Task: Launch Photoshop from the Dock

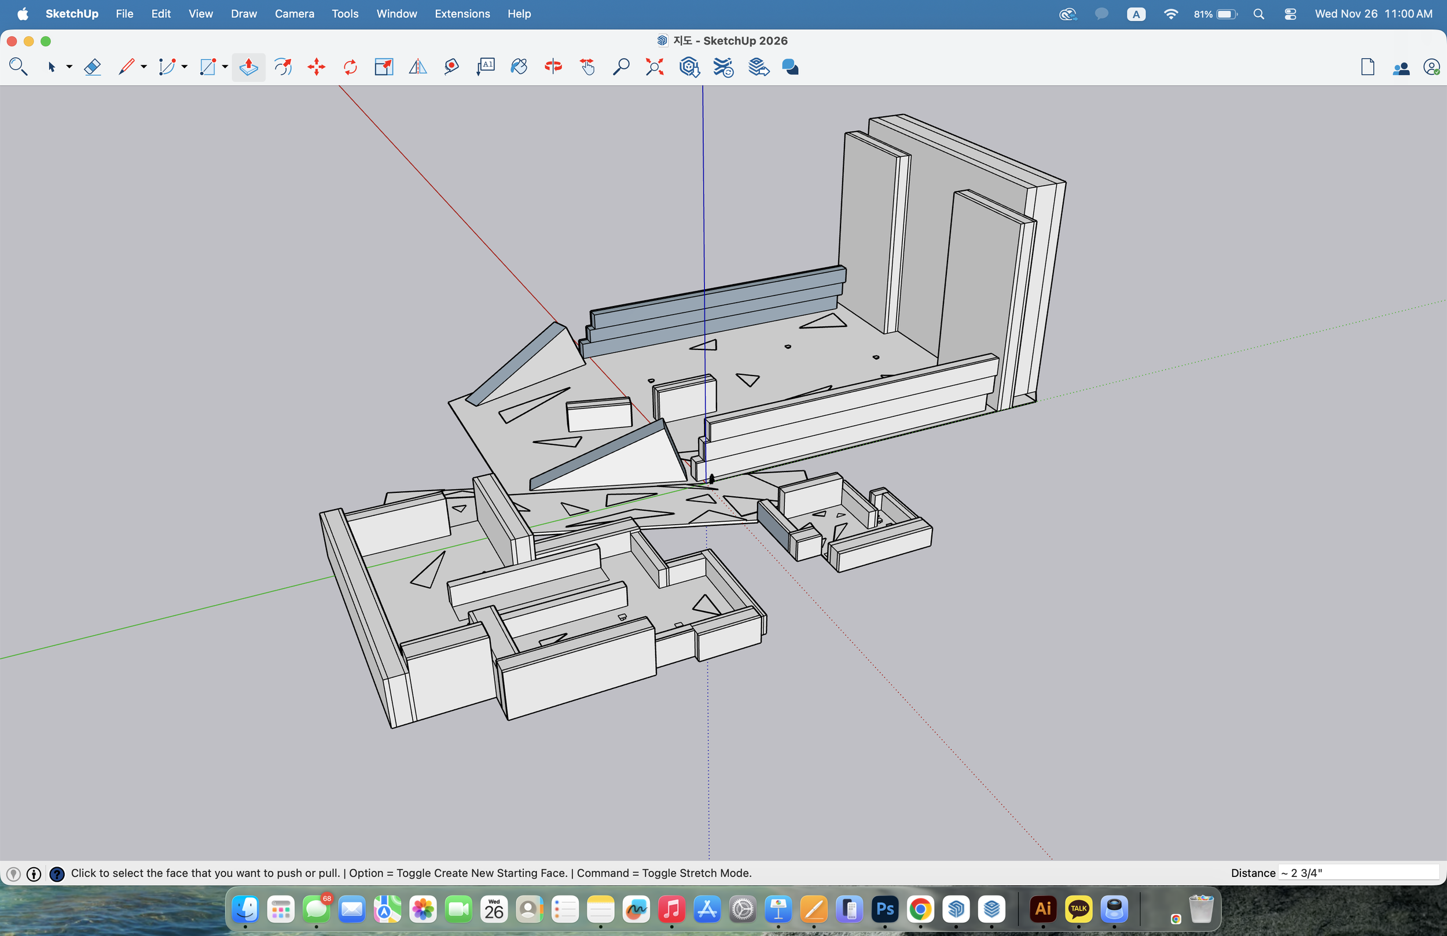Action: (884, 909)
